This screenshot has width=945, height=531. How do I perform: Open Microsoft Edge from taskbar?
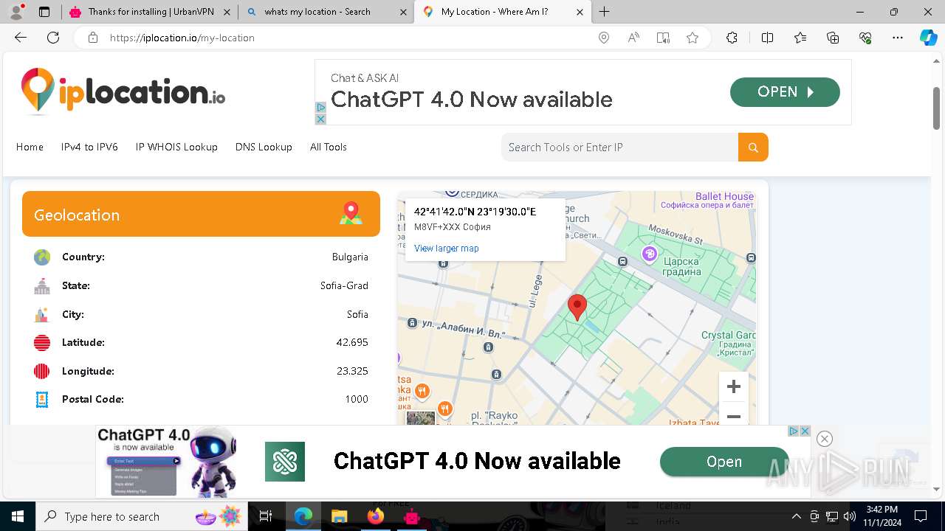tap(303, 516)
